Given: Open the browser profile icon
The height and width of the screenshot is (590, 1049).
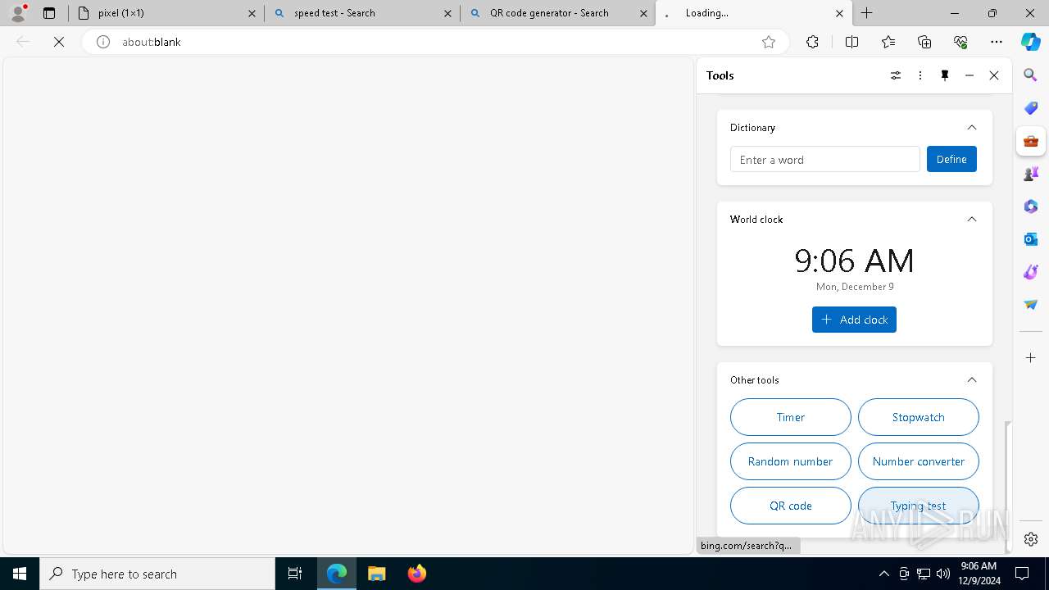Looking at the screenshot, I should point(18,13).
